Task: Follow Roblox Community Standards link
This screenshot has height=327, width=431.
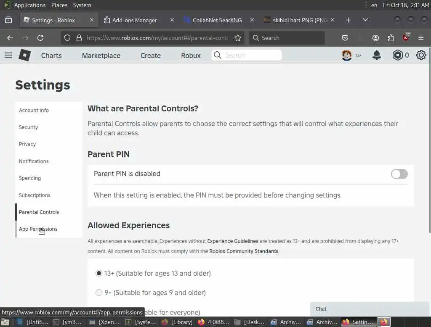Action: 244,251
